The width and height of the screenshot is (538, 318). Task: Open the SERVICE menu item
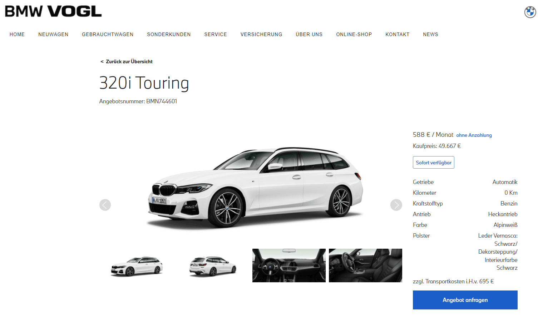216,34
